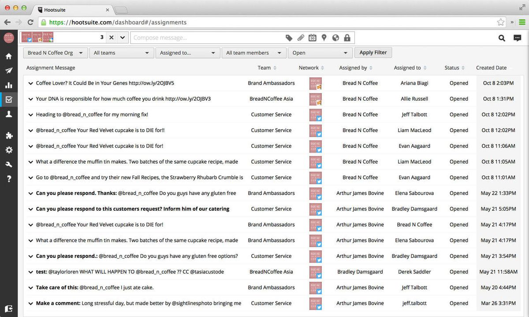Click assignee Allie Russell
This screenshot has width=529, height=317.
414,99
